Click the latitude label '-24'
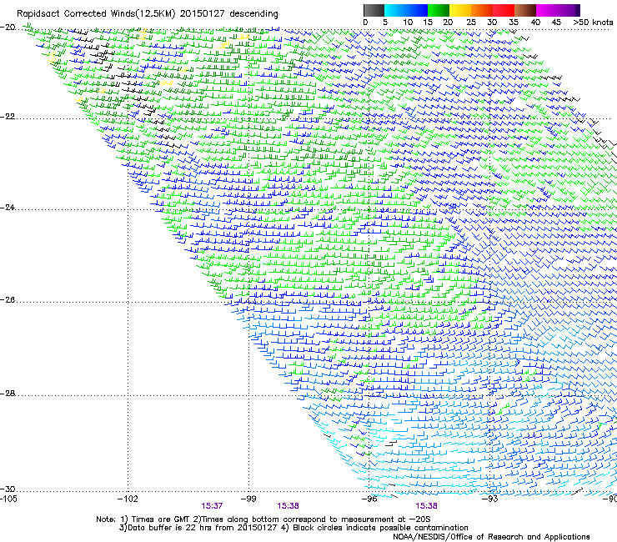The image size is (617, 542). 8,208
